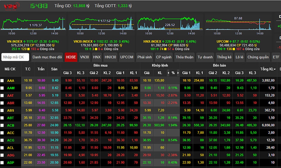
Task: Open the Chứng quyền menu
Action: pos(258,57)
